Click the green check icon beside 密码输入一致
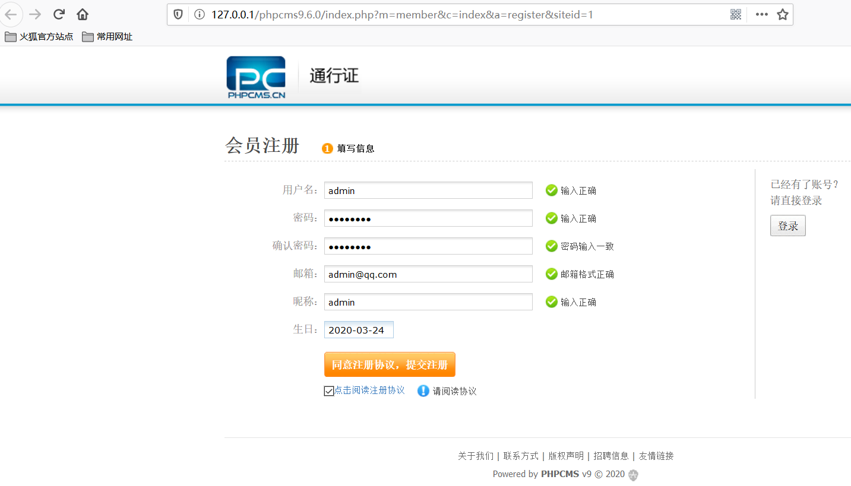Screen dimensions: 851x486 pos(552,246)
